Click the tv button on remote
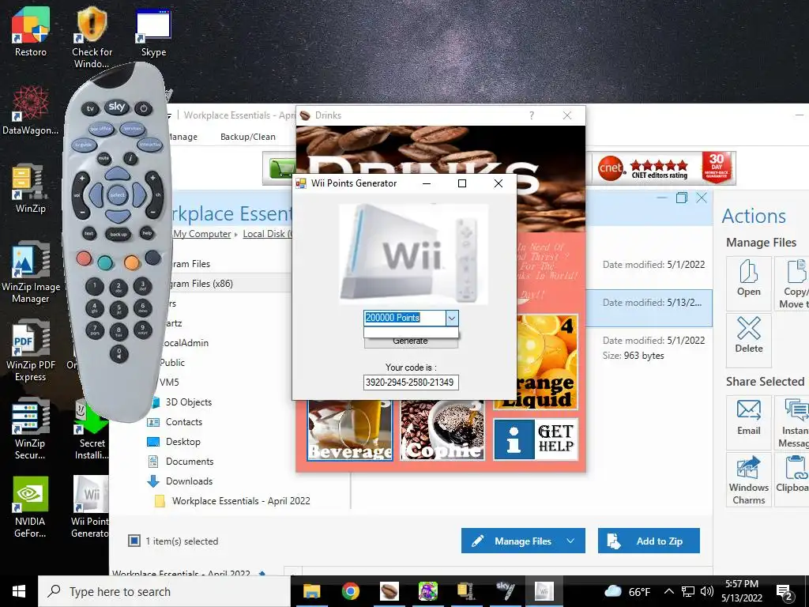Viewport: 809px width, 607px height. click(x=90, y=108)
